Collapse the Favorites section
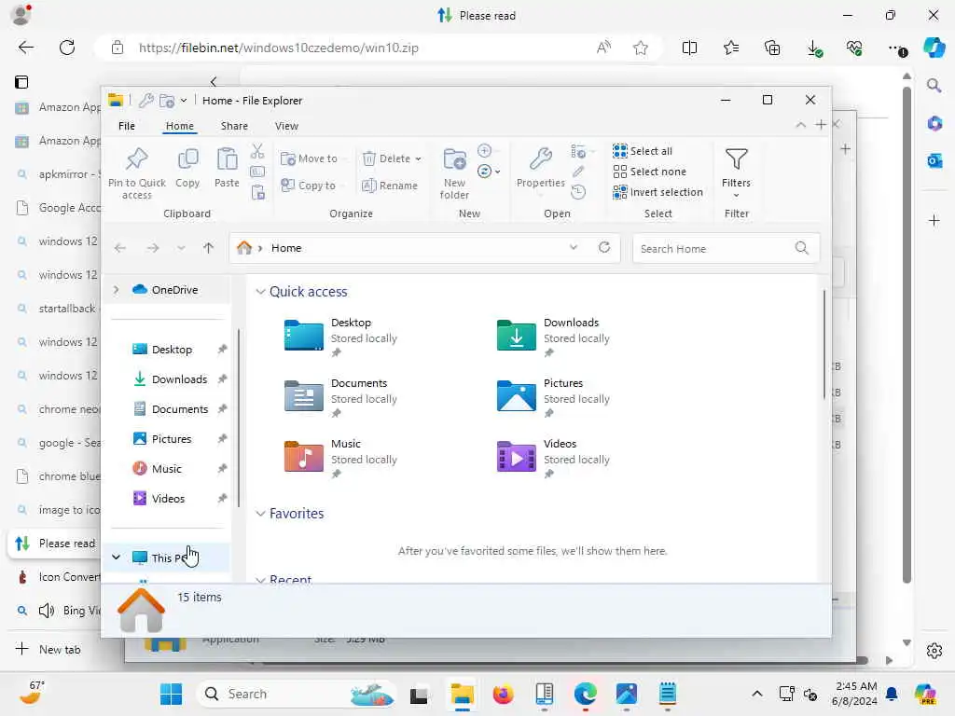Image resolution: width=955 pixels, height=716 pixels. pos(260,514)
